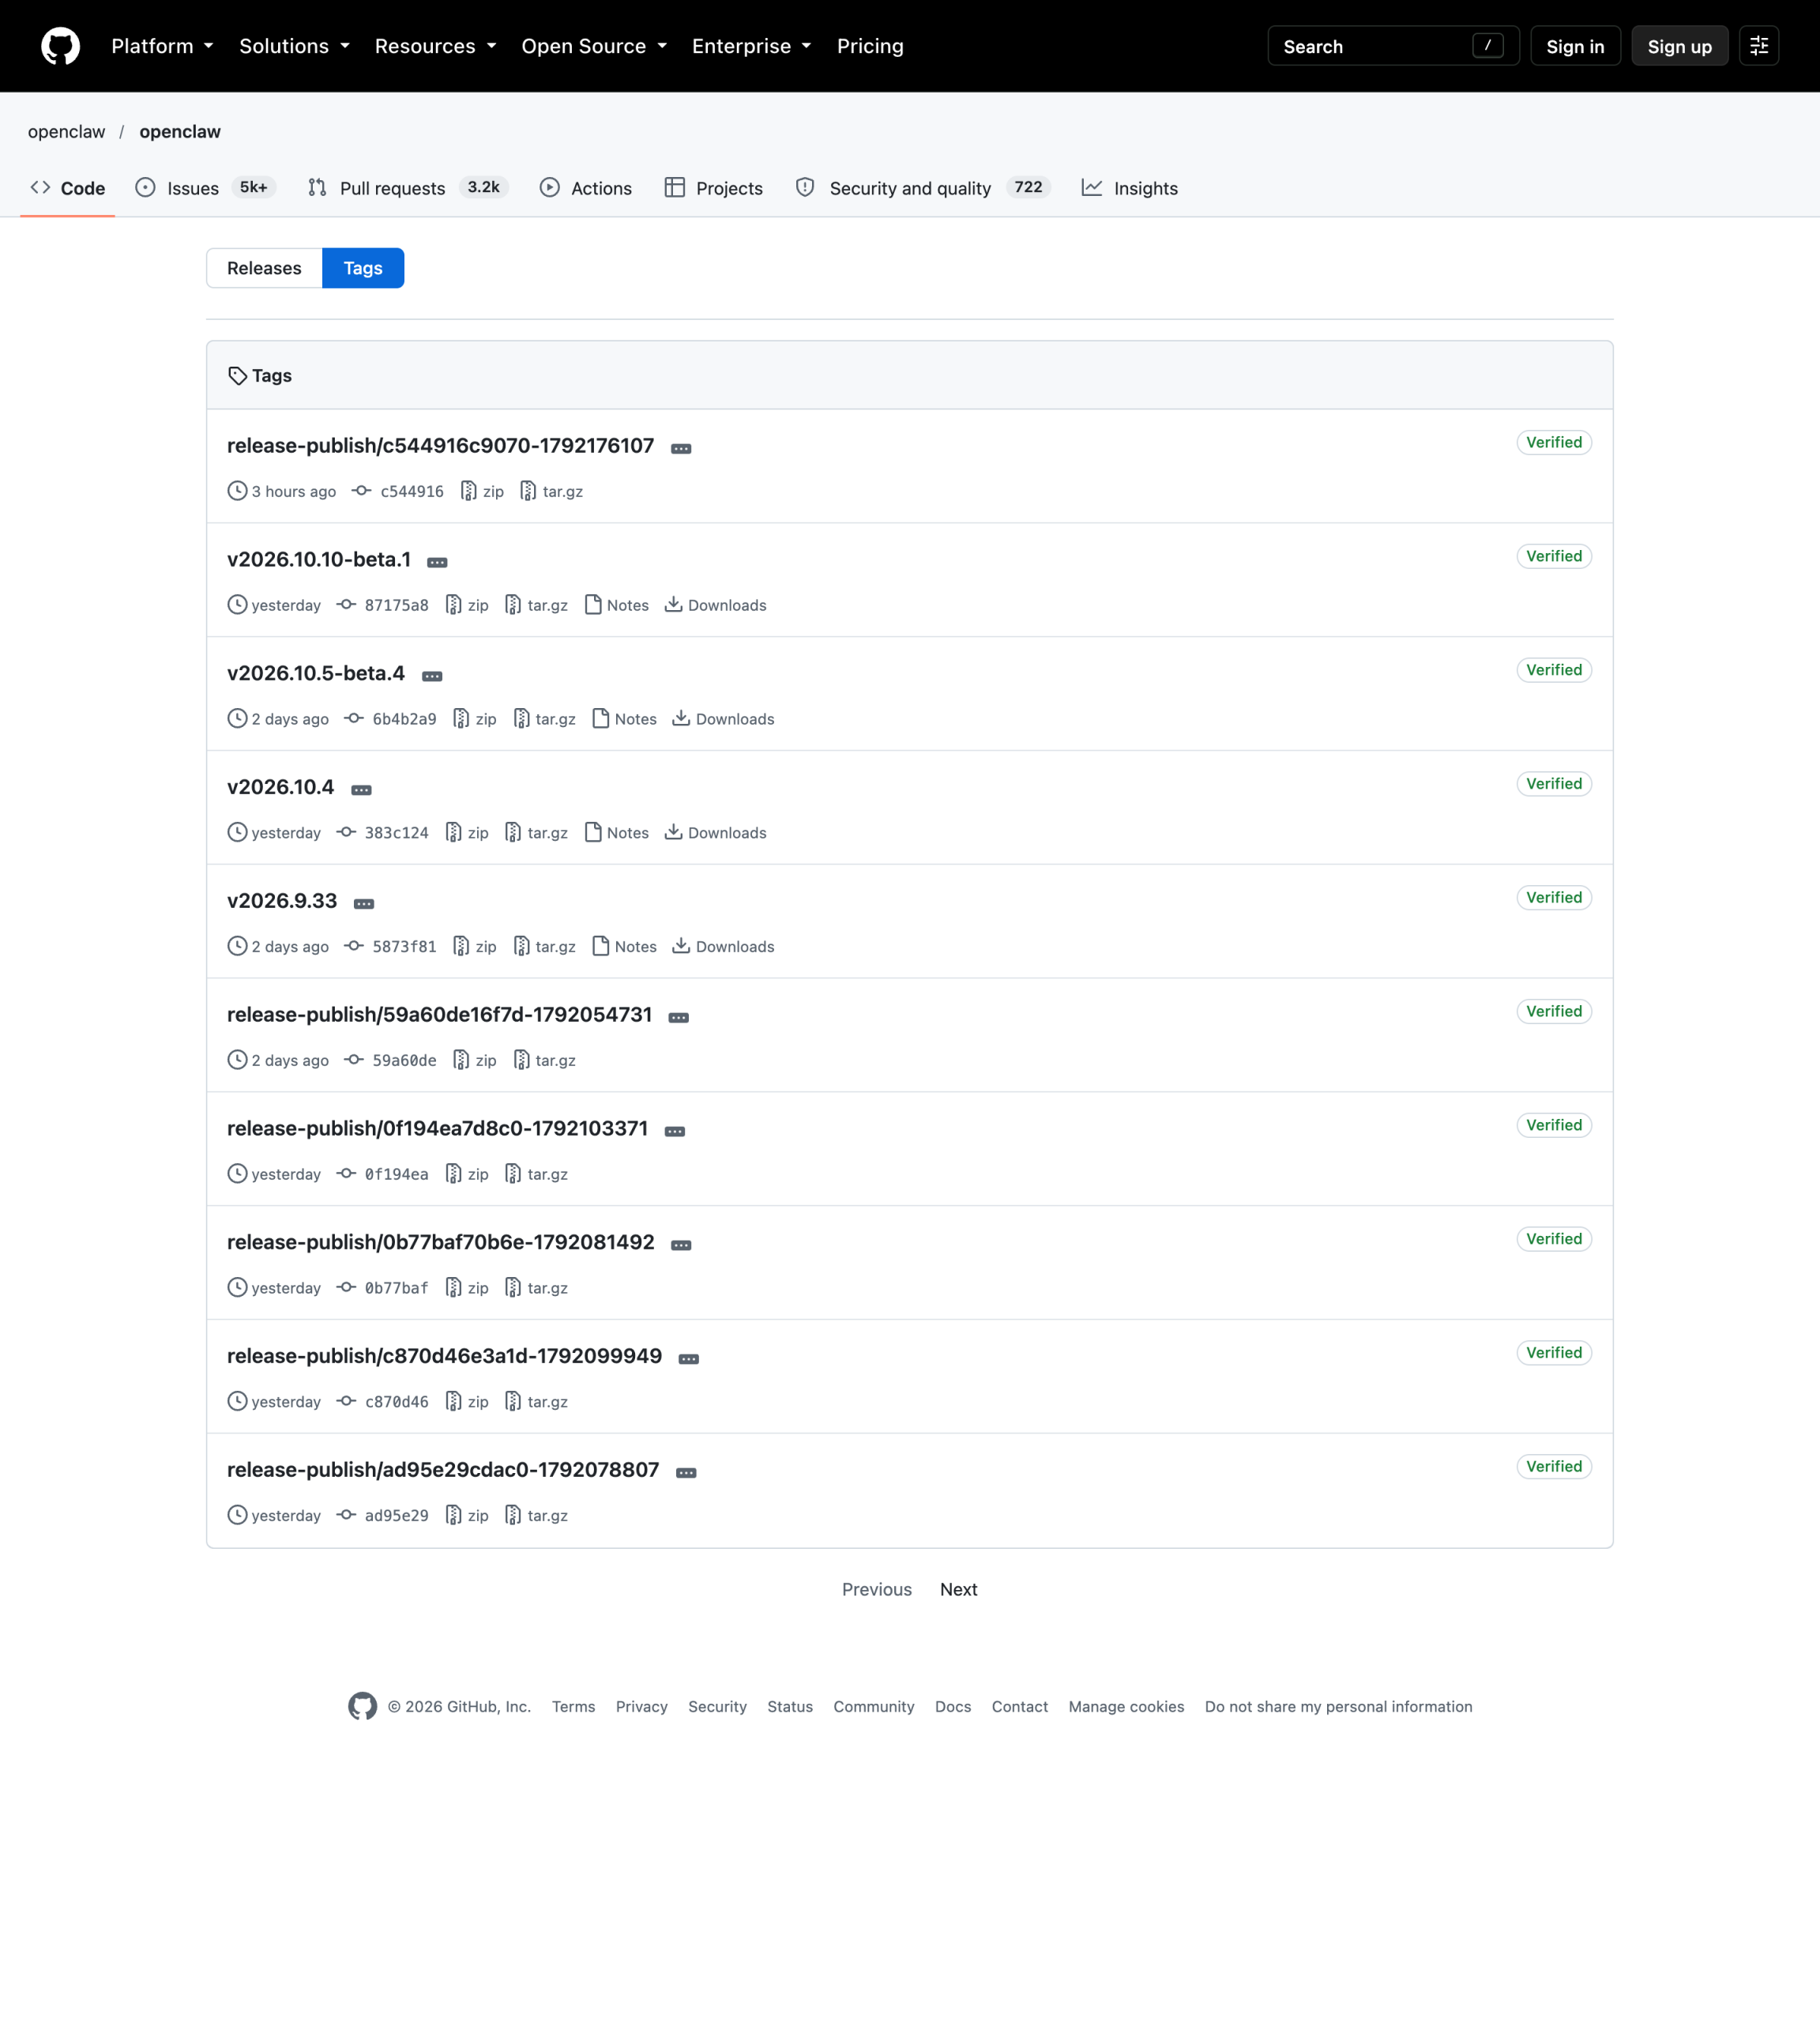This screenshot has width=1820, height=2023.
Task: Open tag release-publish/c544916c9070-1792176107
Action: [x=440, y=446]
